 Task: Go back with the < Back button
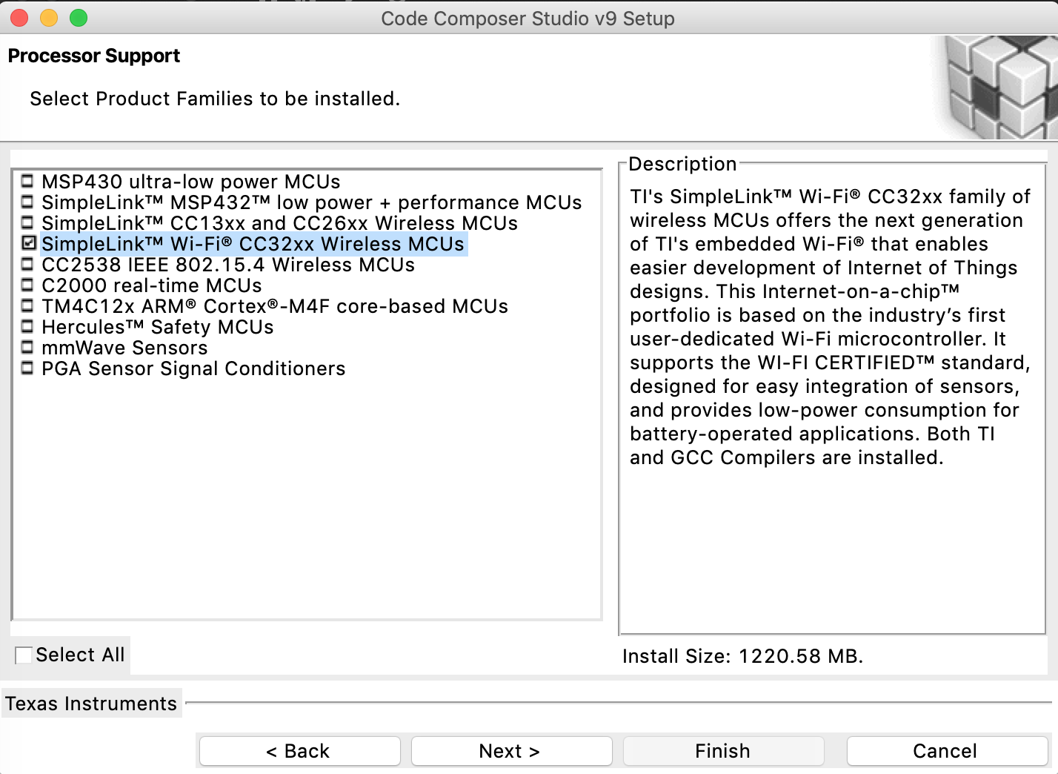pos(300,751)
